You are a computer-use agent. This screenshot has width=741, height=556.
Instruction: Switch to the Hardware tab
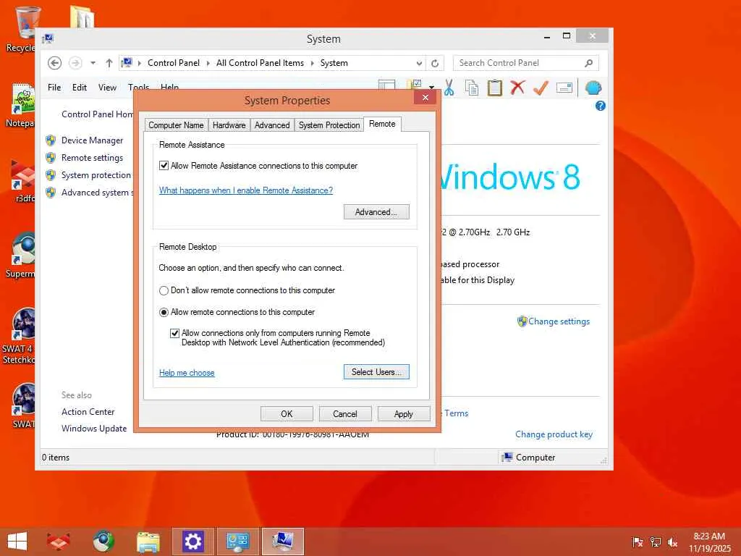229,125
